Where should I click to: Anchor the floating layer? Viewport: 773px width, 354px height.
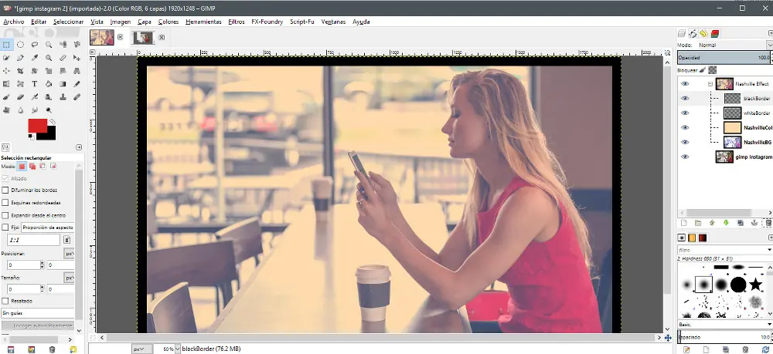[x=754, y=223]
